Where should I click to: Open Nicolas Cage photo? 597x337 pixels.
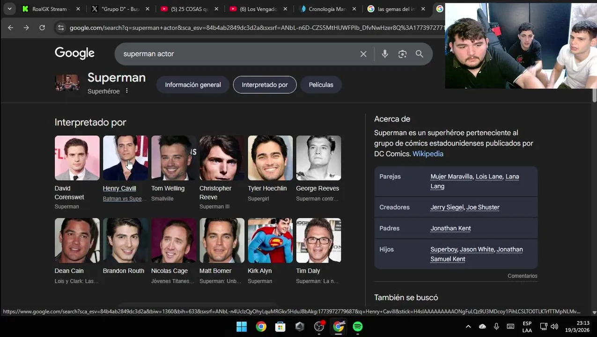click(174, 240)
